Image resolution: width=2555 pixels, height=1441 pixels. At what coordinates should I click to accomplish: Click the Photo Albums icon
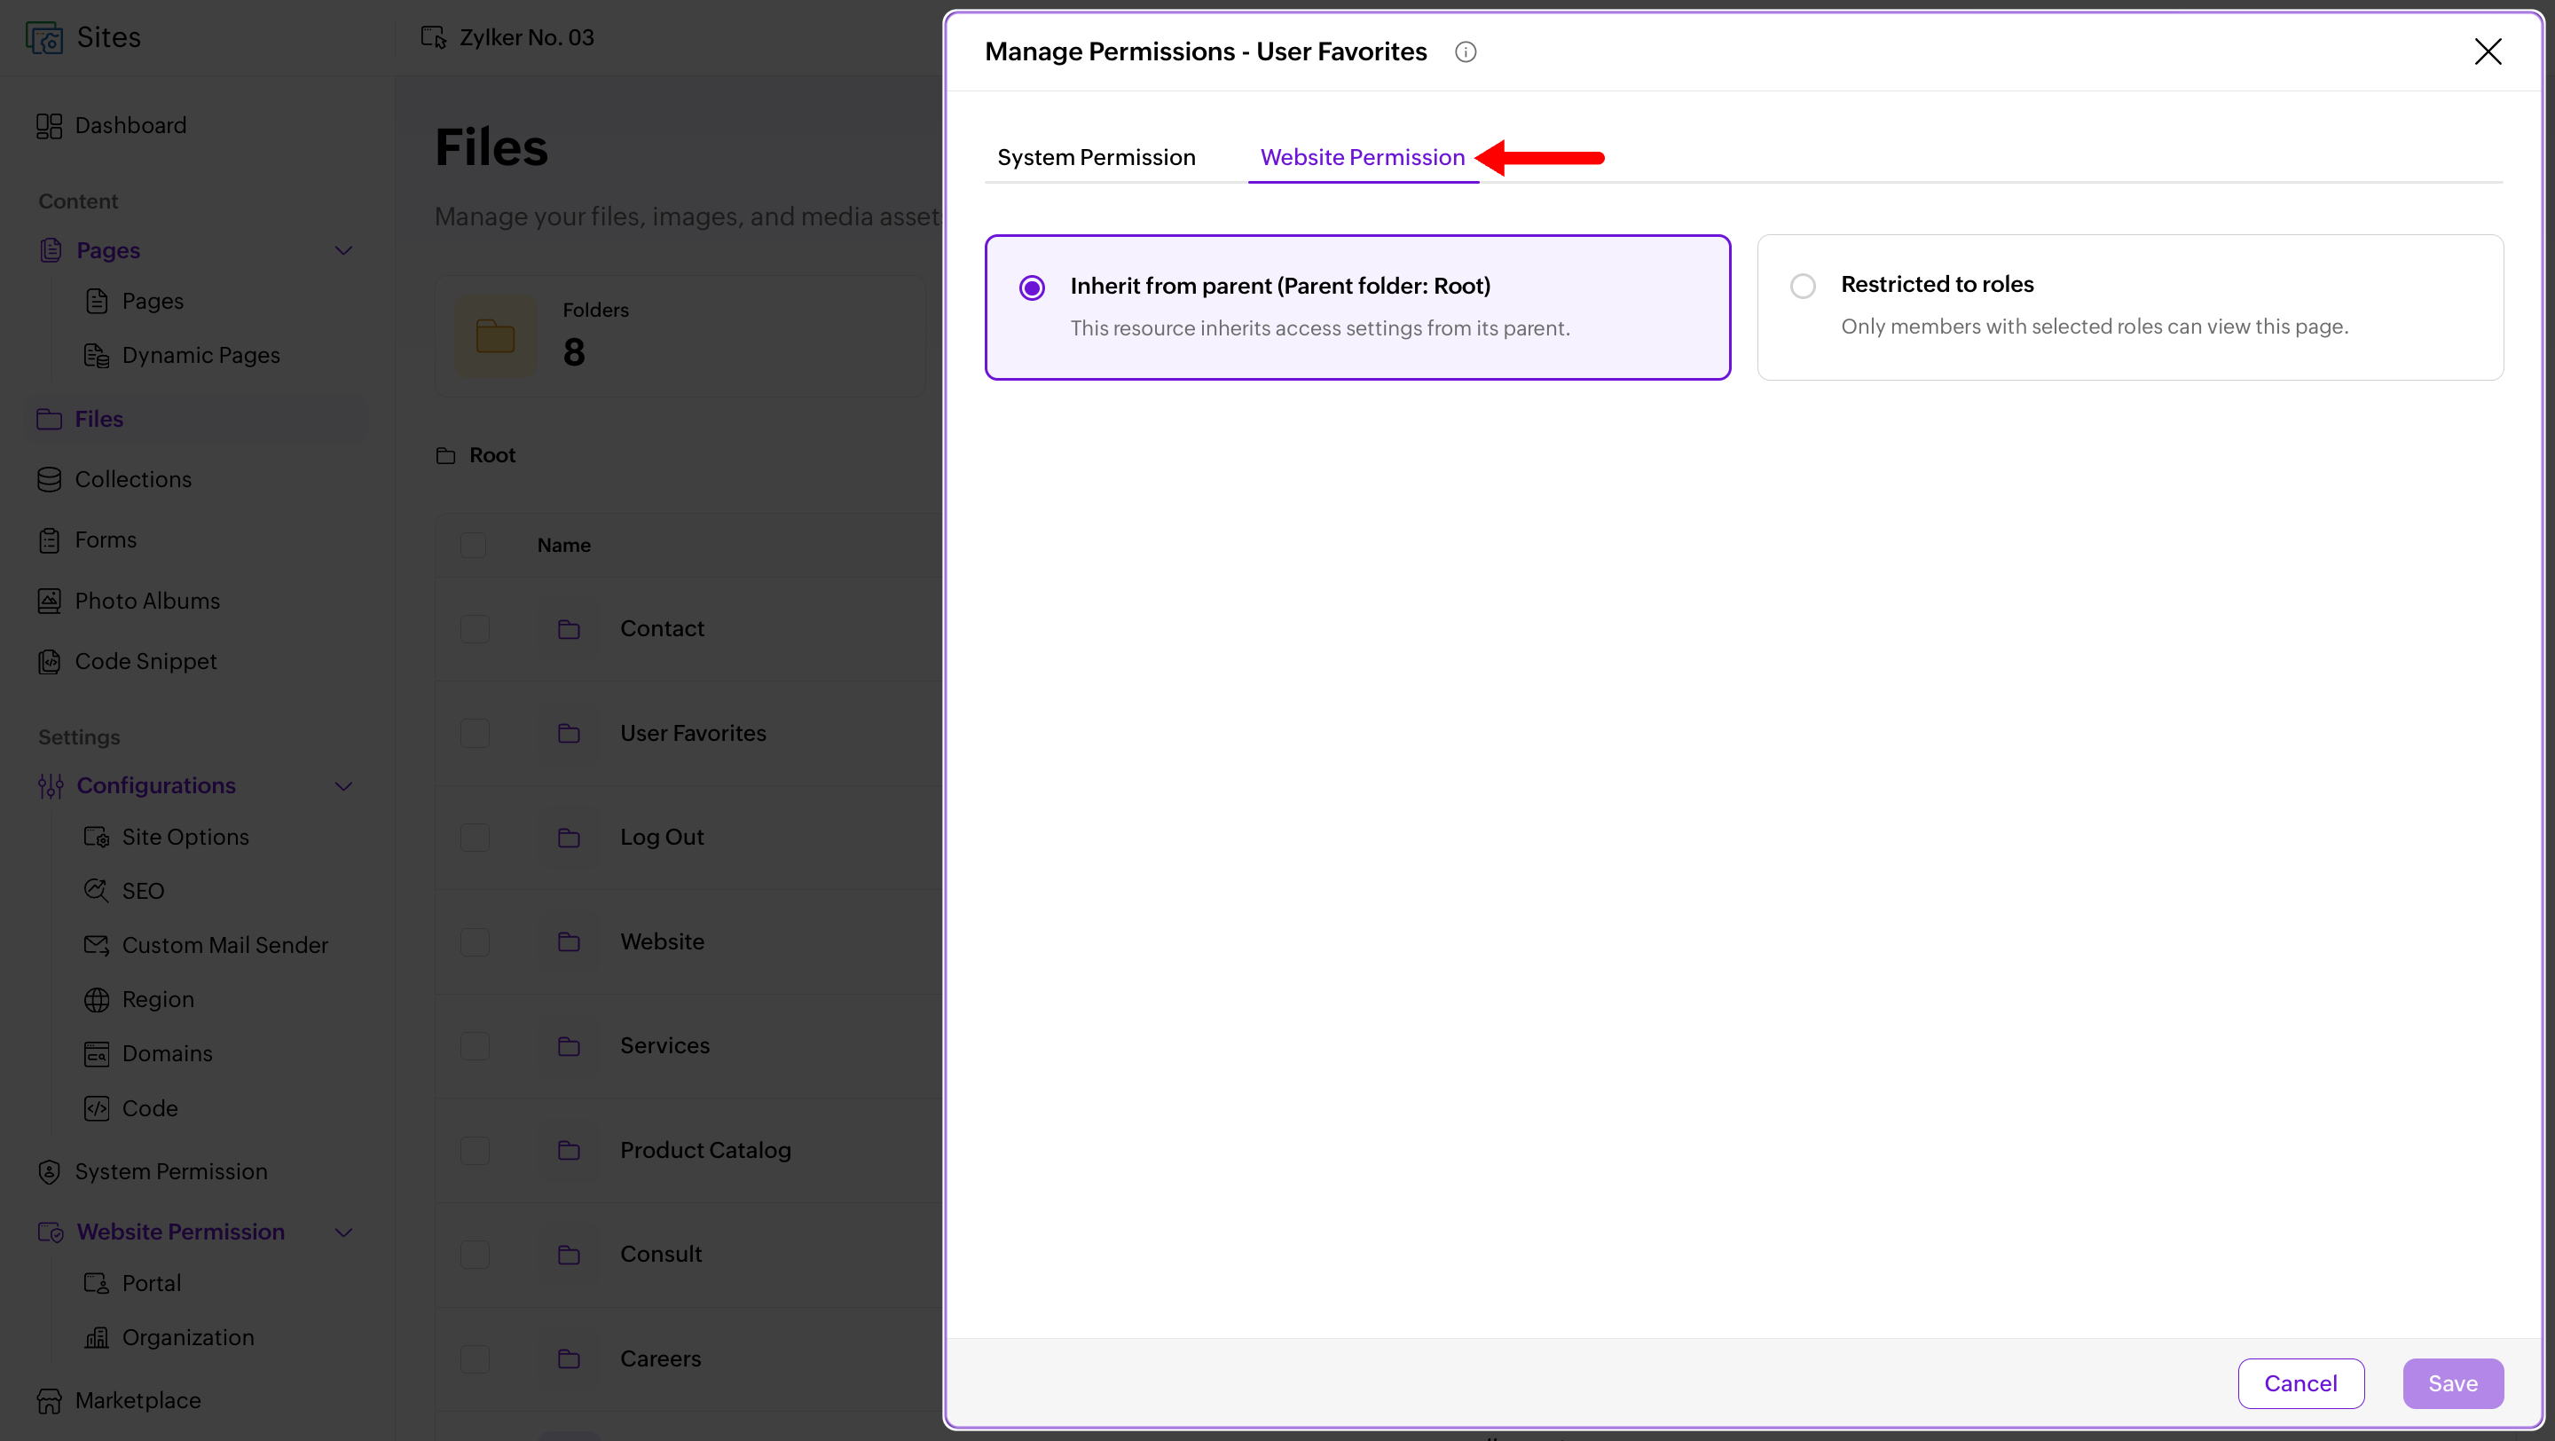[x=50, y=601]
